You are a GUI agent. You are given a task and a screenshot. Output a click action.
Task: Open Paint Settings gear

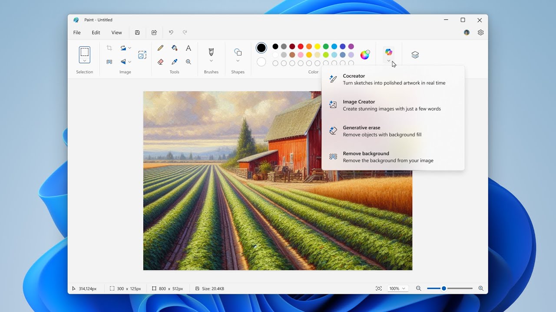(x=480, y=32)
